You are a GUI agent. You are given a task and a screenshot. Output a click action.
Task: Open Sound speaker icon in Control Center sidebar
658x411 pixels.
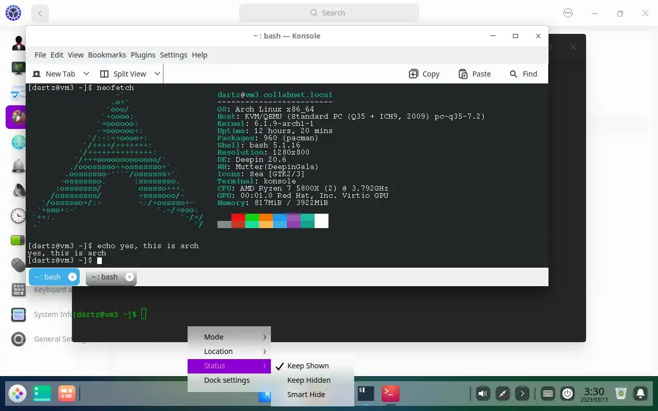(x=19, y=191)
